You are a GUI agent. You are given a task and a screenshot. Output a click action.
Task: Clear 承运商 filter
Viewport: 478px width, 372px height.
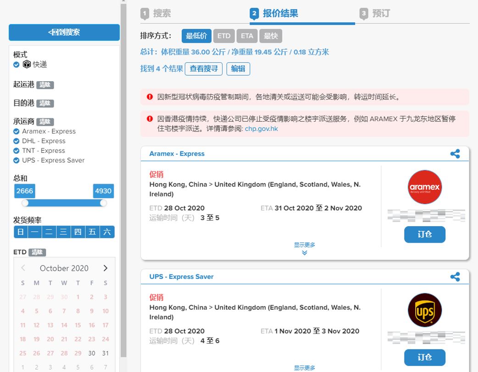pyautogui.click(x=45, y=122)
